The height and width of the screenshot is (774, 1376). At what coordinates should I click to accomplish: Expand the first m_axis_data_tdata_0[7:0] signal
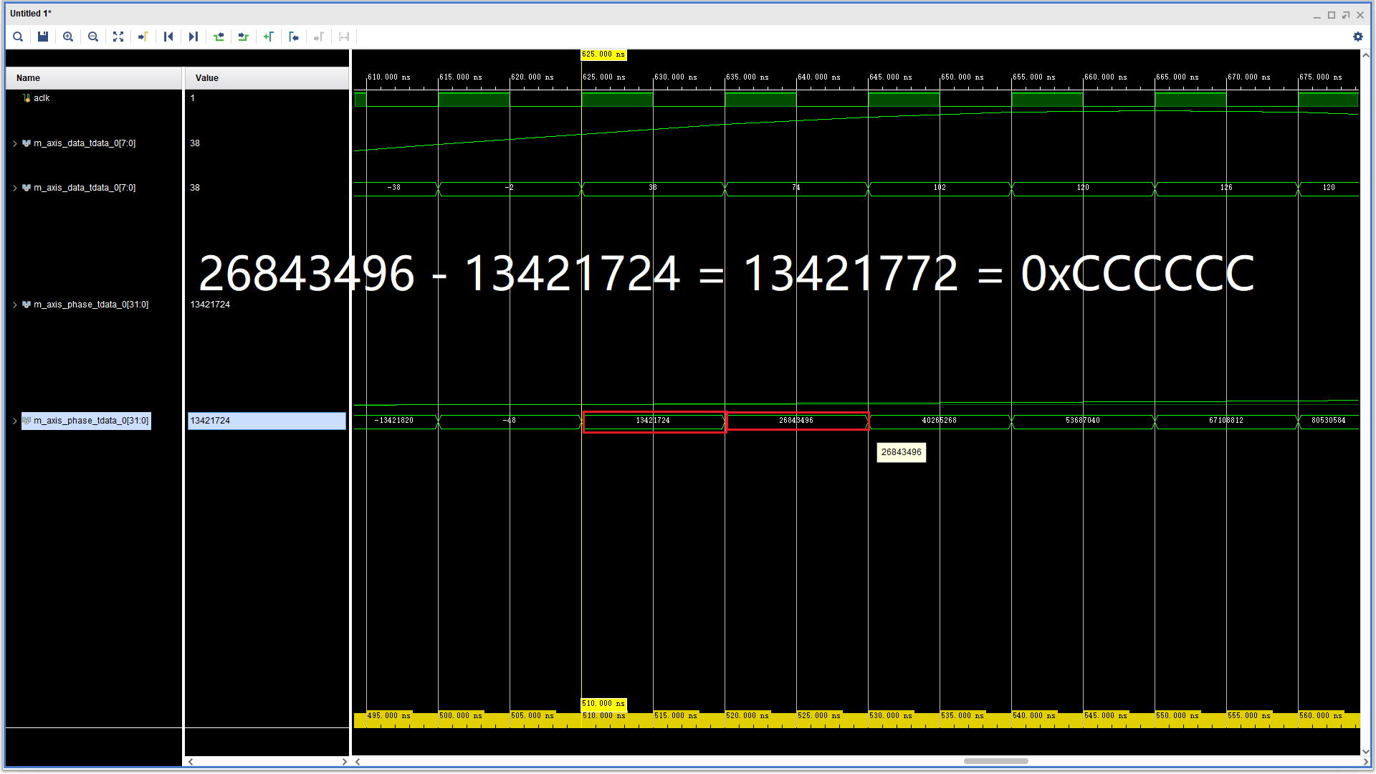[x=14, y=143]
